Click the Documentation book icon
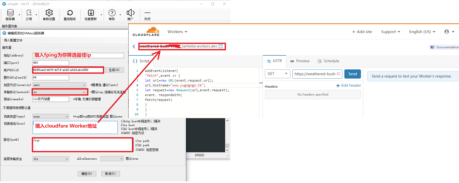The image size is (459, 183). pos(433,47)
